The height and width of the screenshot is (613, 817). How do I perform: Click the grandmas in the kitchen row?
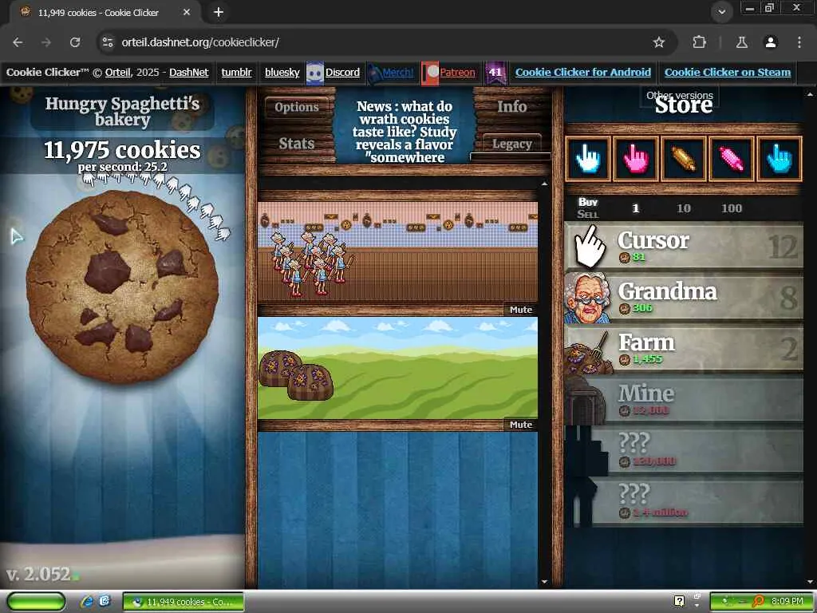click(x=397, y=251)
